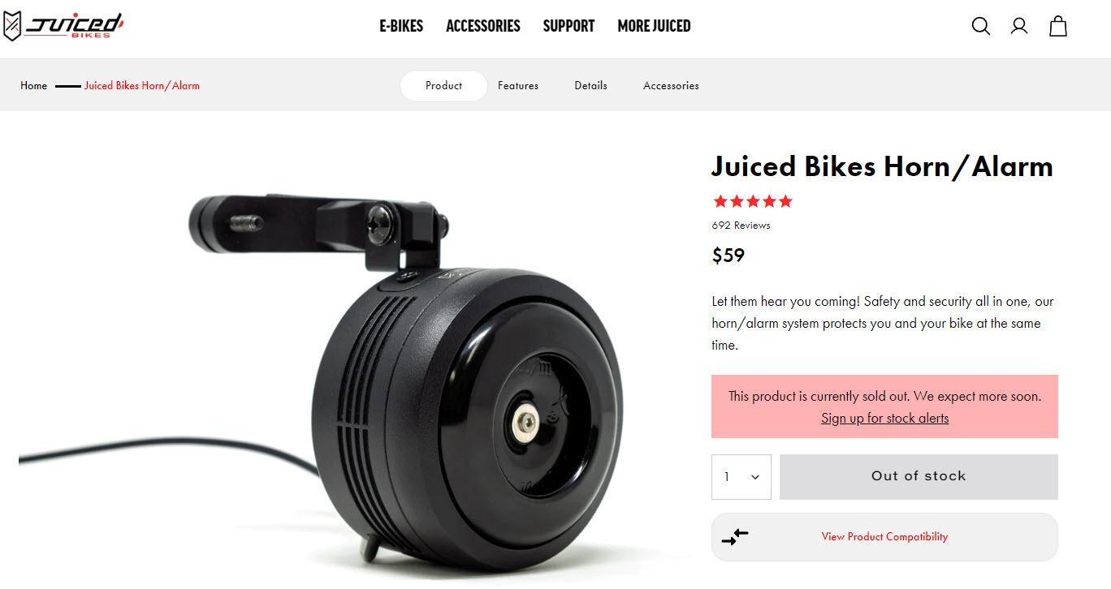Open the search magnifier icon
The image size is (1111, 589).
980,27
